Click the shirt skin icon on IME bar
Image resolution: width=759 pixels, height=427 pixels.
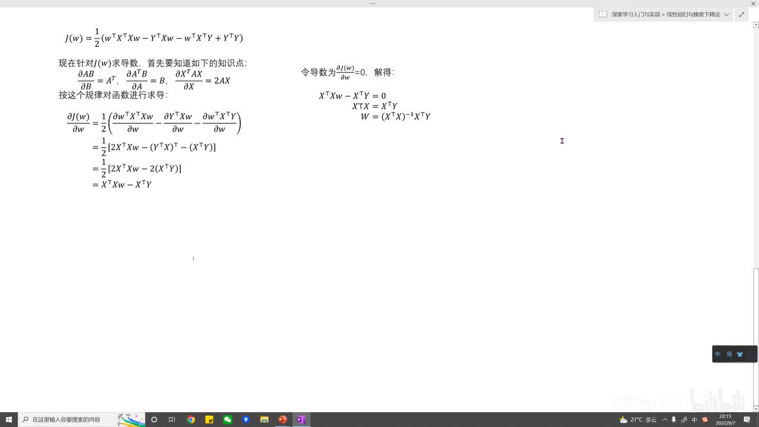[x=740, y=354]
